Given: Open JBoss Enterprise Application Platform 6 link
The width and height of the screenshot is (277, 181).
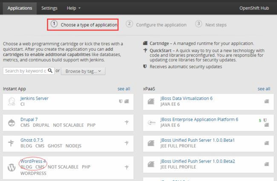Looking at the screenshot, I should point(199,120).
